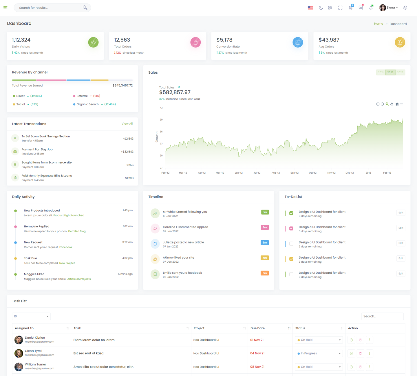Expand the entries-per-page dropdown showing 10
417x376 pixels.
pyautogui.click(x=31, y=316)
